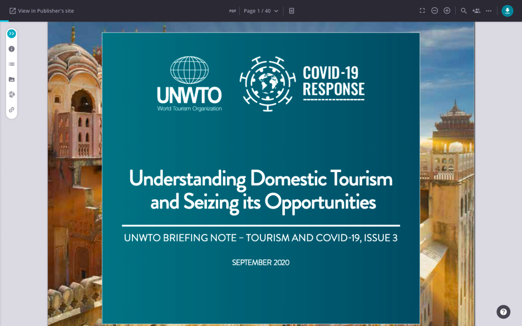Click the PDF format label
Image resolution: width=522 pixels, height=326 pixels.
(x=232, y=11)
